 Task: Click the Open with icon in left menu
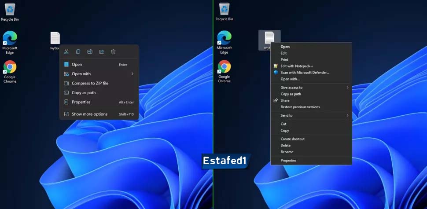[66, 74]
